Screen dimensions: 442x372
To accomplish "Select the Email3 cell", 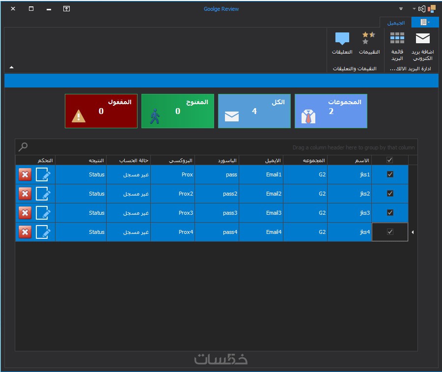I will pyautogui.click(x=261, y=213).
